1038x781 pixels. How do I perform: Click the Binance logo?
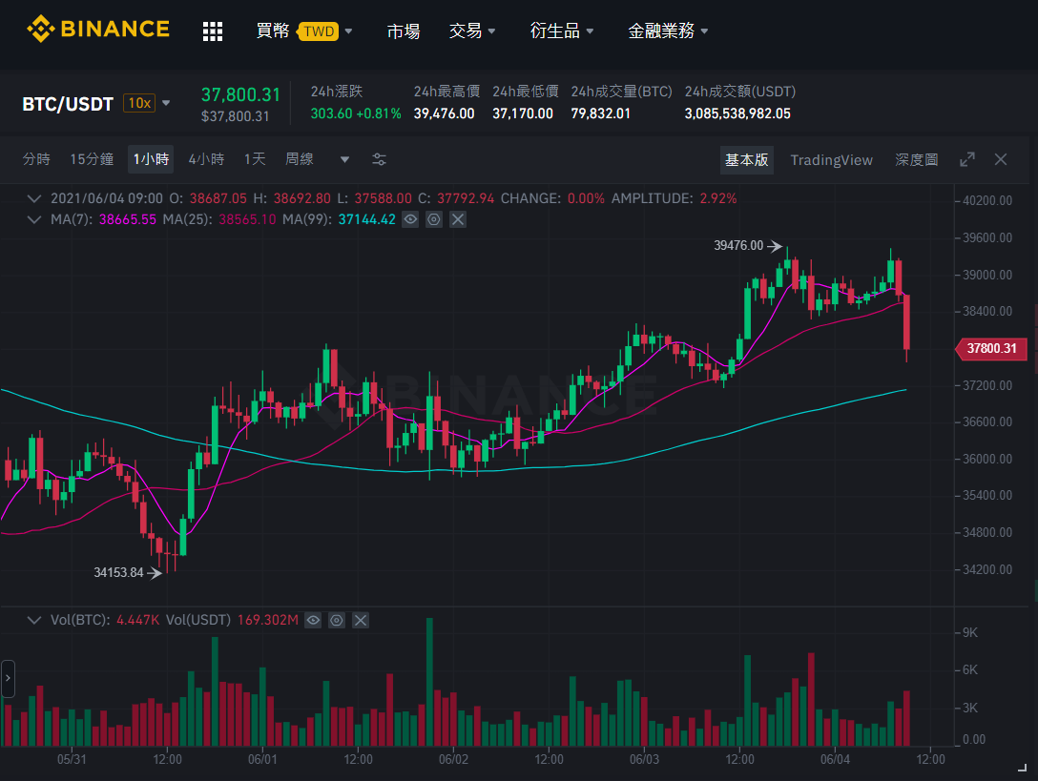coord(98,30)
